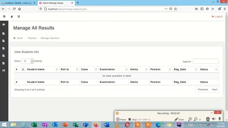Click the fifth document icon in sidebar
Screen dimensions: 228x128
(x=4, y=63)
